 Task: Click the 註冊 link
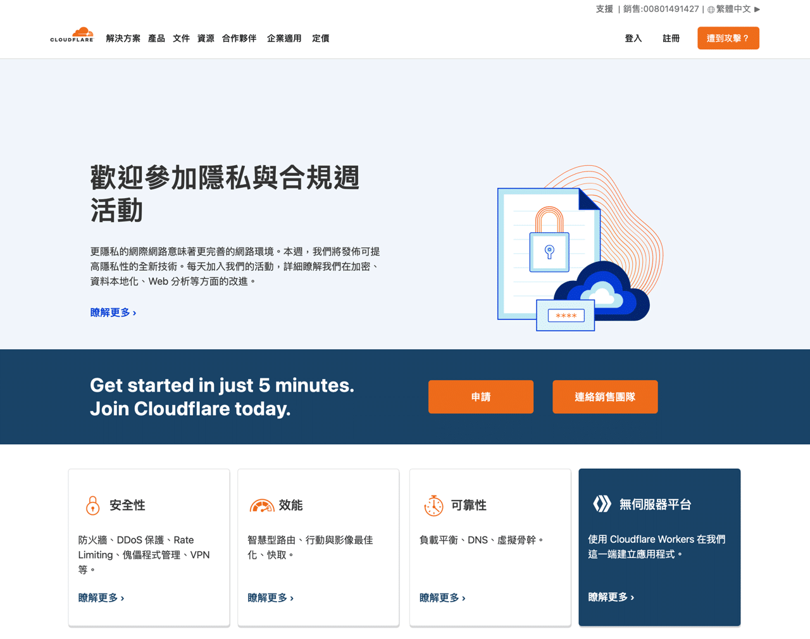[x=671, y=39]
